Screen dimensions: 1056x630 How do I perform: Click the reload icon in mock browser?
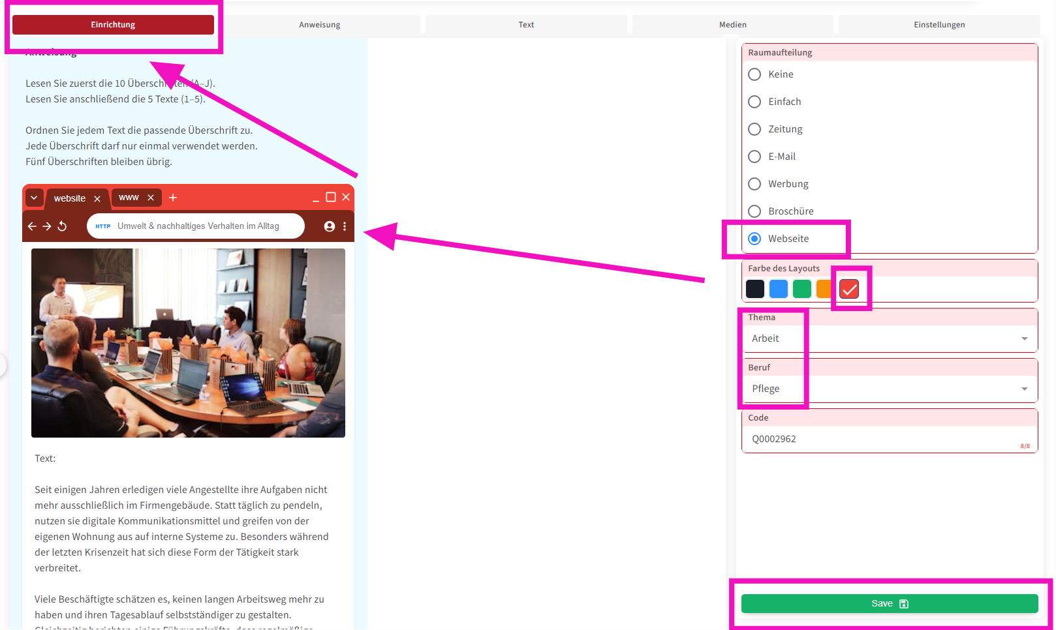(63, 226)
